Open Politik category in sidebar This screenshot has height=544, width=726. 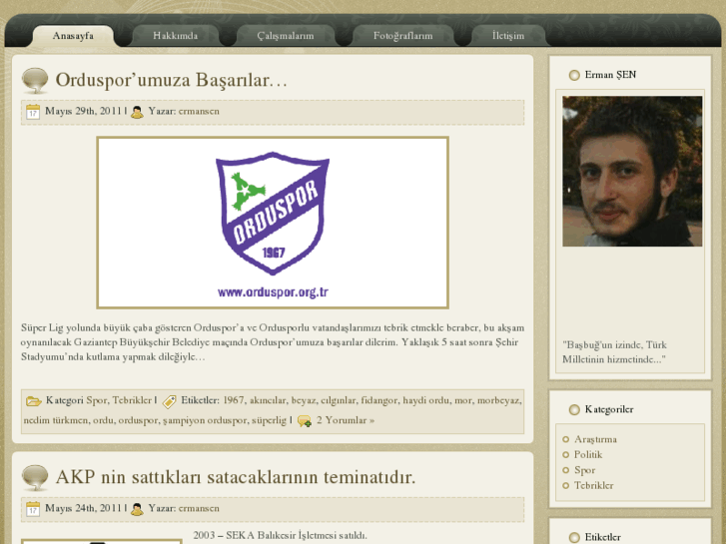tap(588, 454)
